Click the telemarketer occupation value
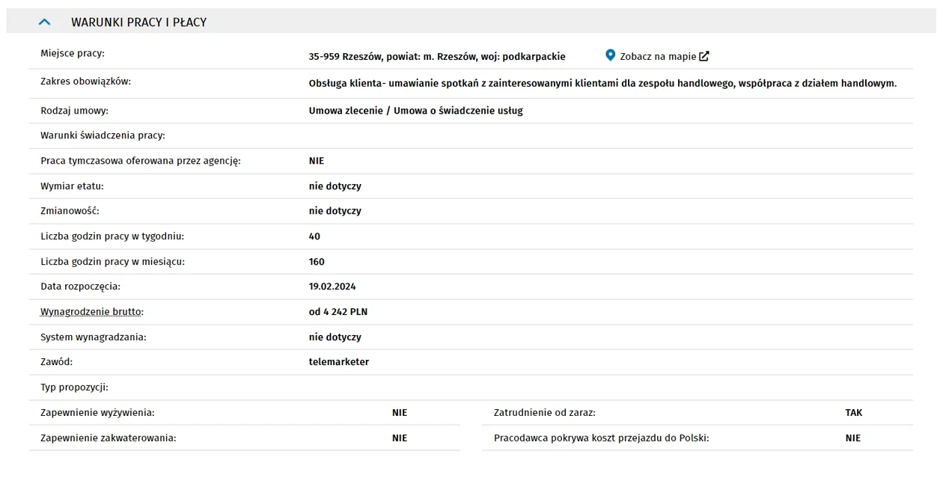This screenshot has width=943, height=478. [339, 362]
